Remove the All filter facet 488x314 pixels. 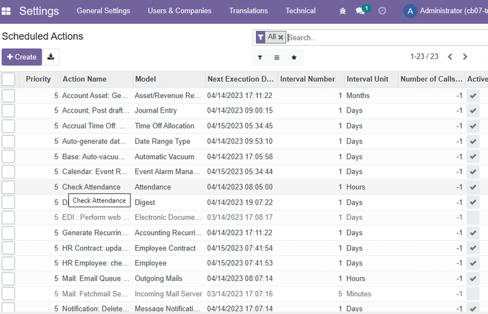pos(281,38)
